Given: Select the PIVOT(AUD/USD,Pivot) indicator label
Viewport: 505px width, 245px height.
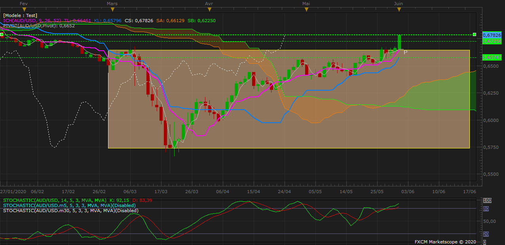Looking at the screenshot, I should pos(39,26).
